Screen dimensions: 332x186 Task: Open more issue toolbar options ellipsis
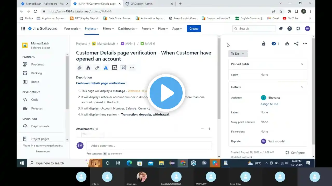(x=132, y=68)
